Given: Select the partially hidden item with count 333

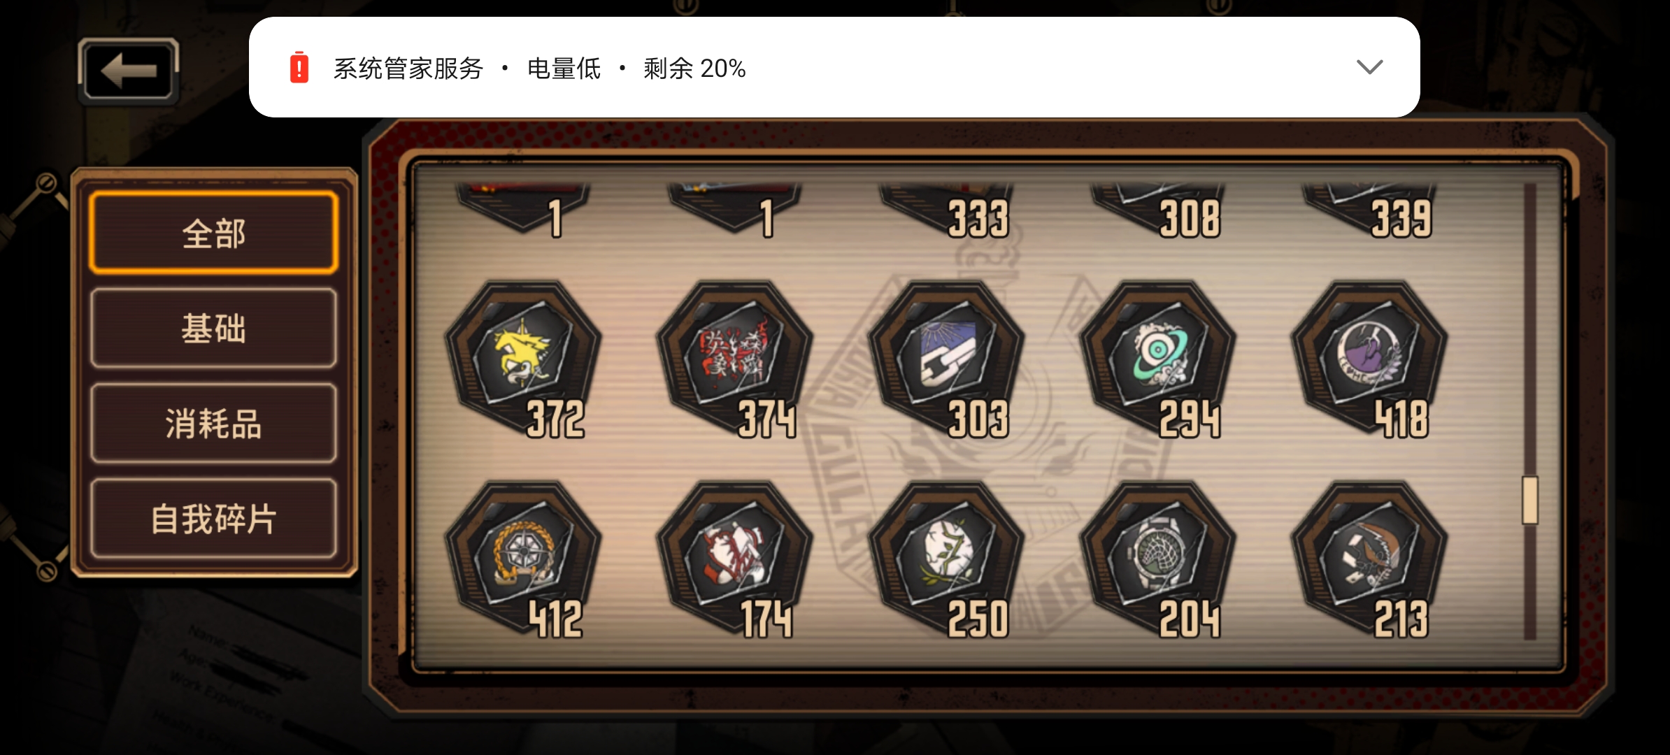Looking at the screenshot, I should click(946, 210).
